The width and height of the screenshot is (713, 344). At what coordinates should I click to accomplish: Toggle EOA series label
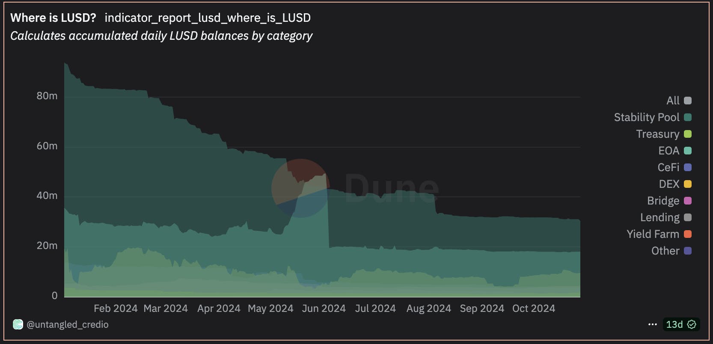669,151
